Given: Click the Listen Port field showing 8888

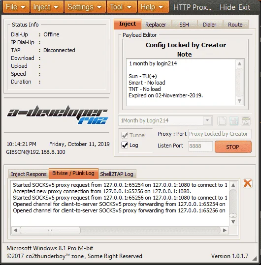Looking at the screenshot, I should (x=200, y=146).
